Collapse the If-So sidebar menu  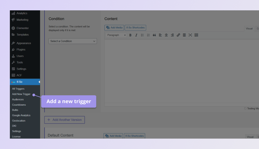pyautogui.click(x=39, y=82)
